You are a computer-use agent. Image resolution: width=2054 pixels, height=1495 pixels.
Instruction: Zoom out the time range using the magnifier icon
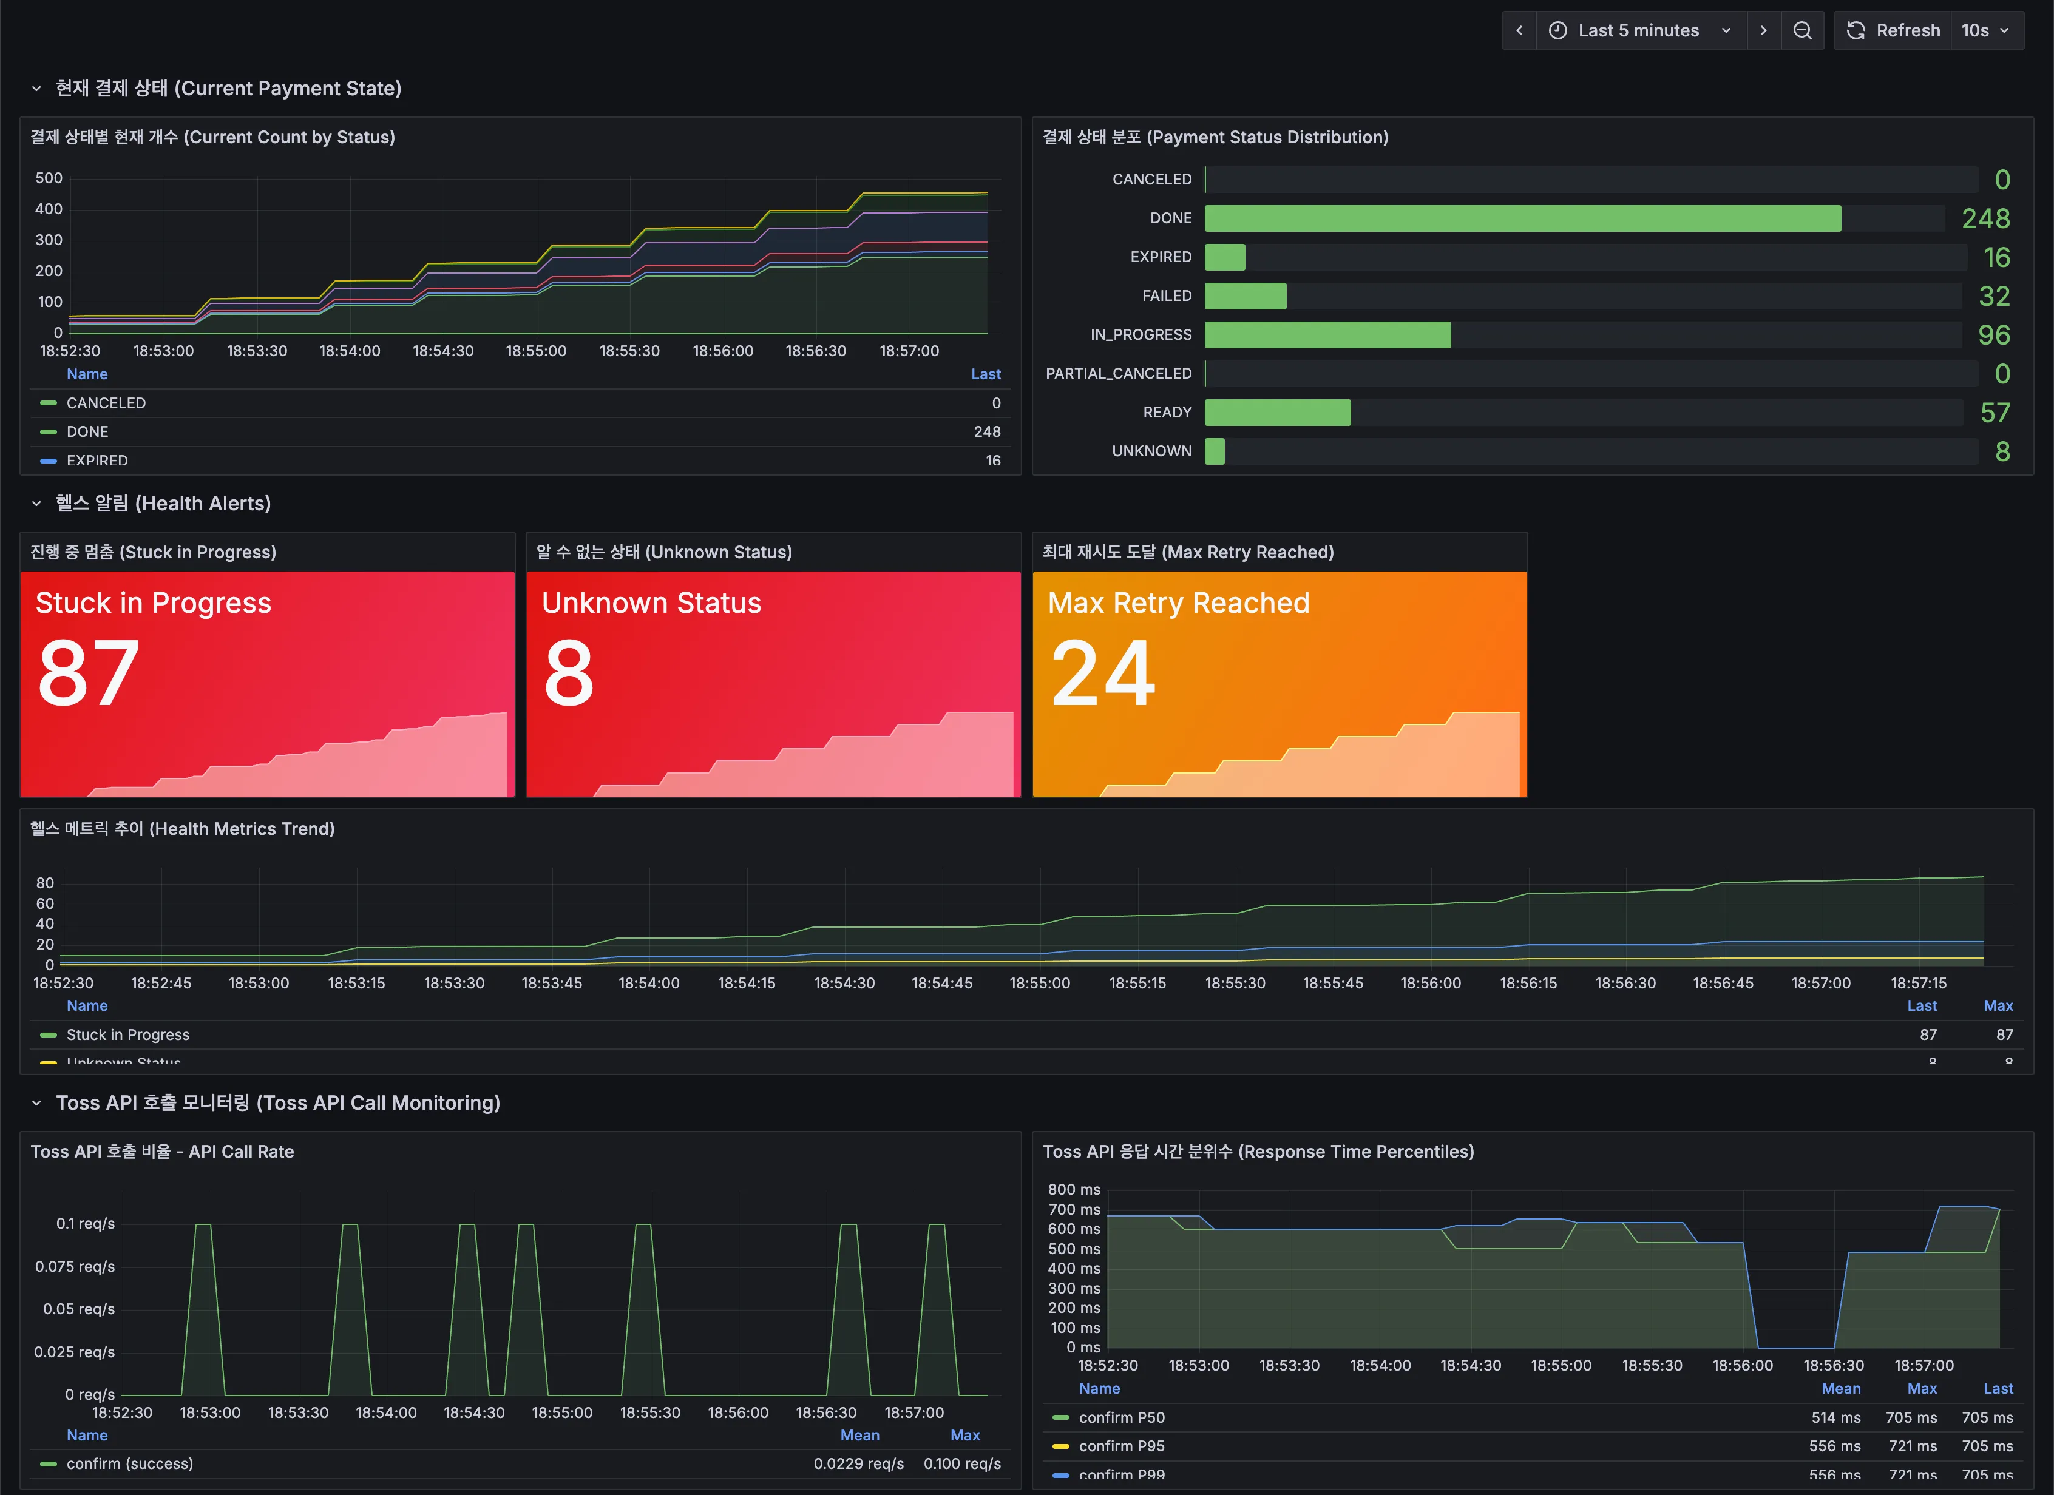(x=1803, y=30)
